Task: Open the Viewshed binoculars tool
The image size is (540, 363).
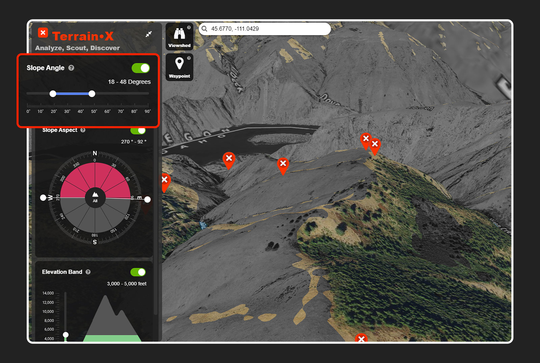Action: [179, 36]
